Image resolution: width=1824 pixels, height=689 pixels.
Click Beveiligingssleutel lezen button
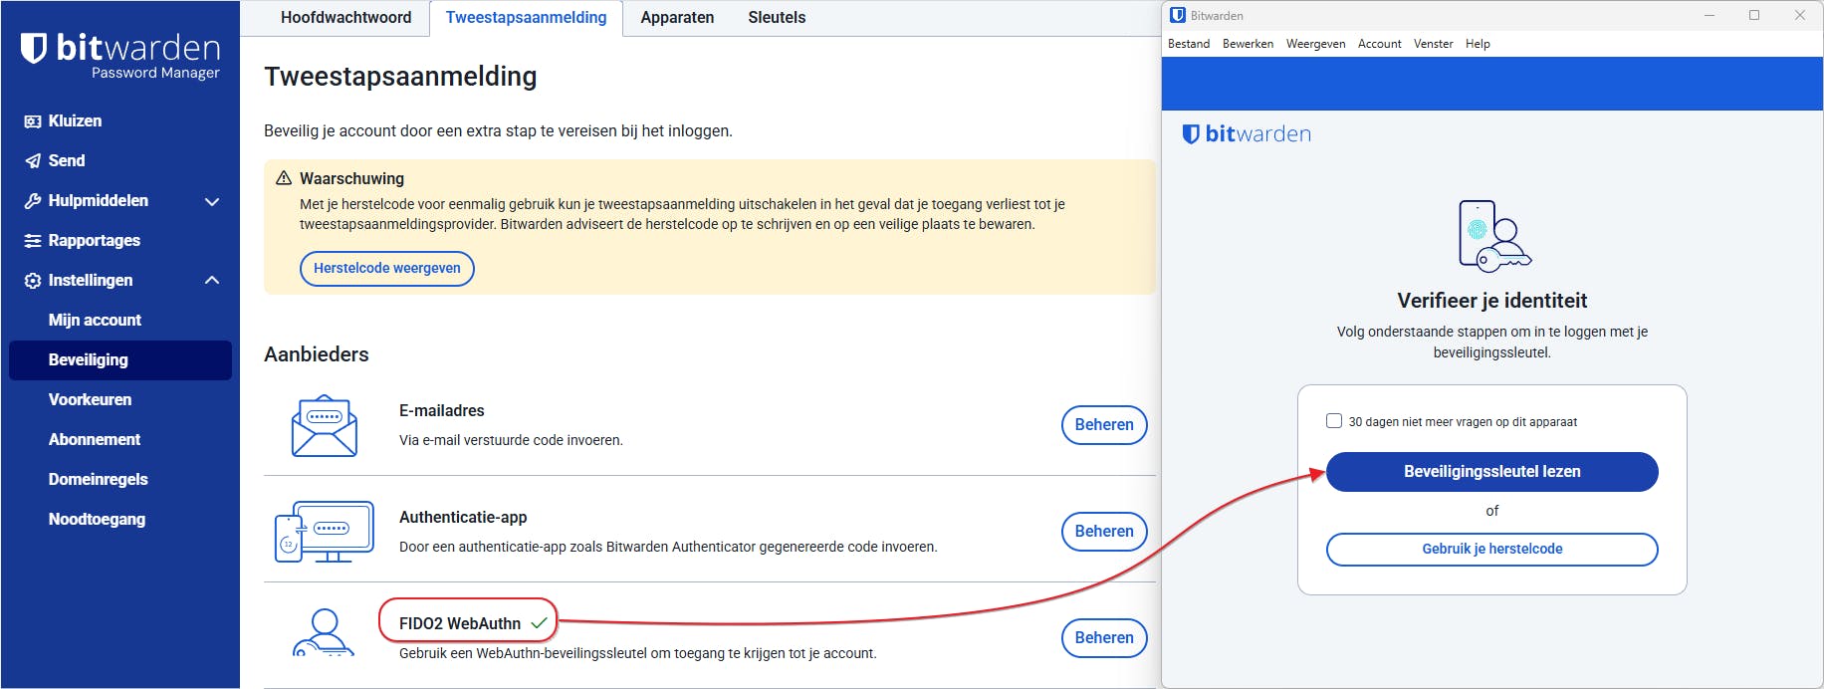(x=1491, y=472)
